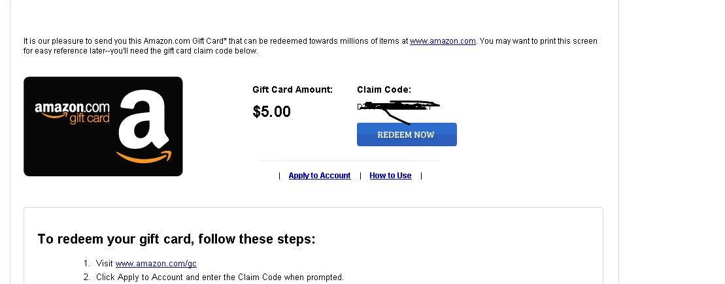This screenshot has width=725, height=284.
Task: Click the Claim Code label
Action: coord(384,89)
